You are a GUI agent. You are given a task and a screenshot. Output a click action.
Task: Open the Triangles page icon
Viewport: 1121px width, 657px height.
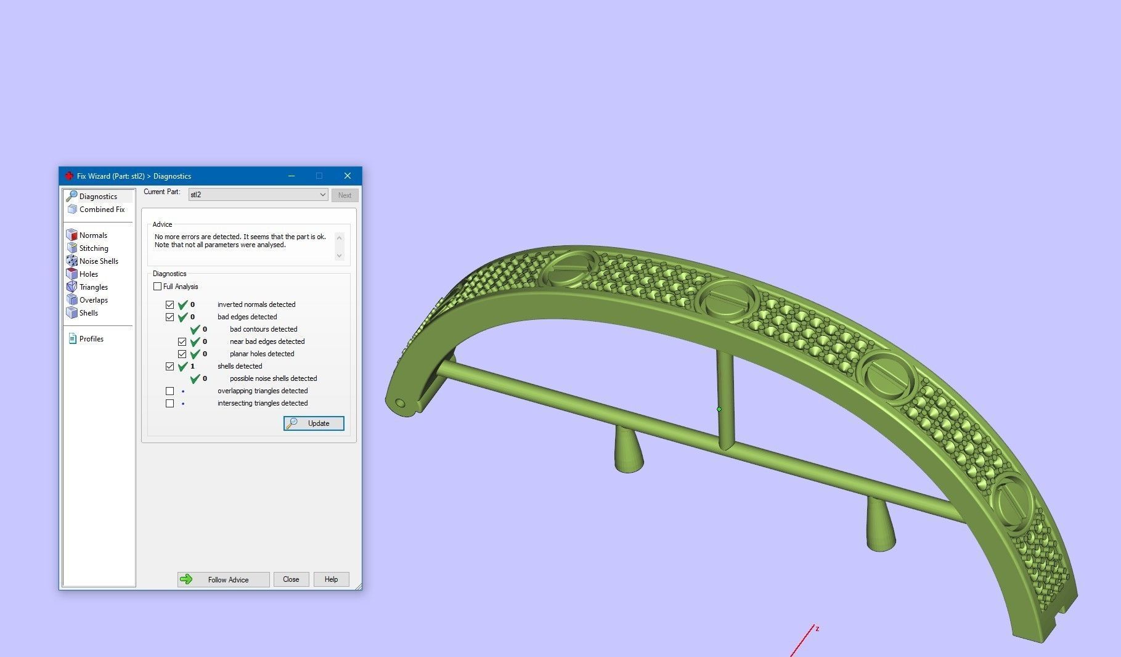[71, 287]
